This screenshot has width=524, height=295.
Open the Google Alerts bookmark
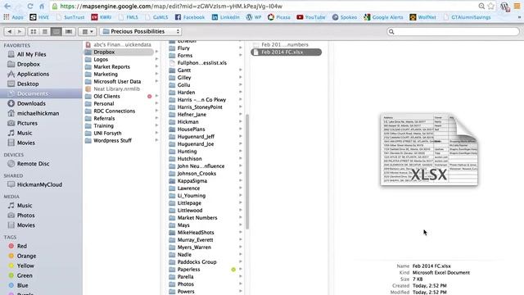pos(383,17)
